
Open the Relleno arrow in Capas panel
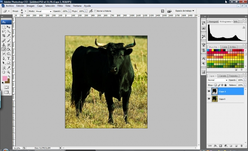tap(245, 85)
